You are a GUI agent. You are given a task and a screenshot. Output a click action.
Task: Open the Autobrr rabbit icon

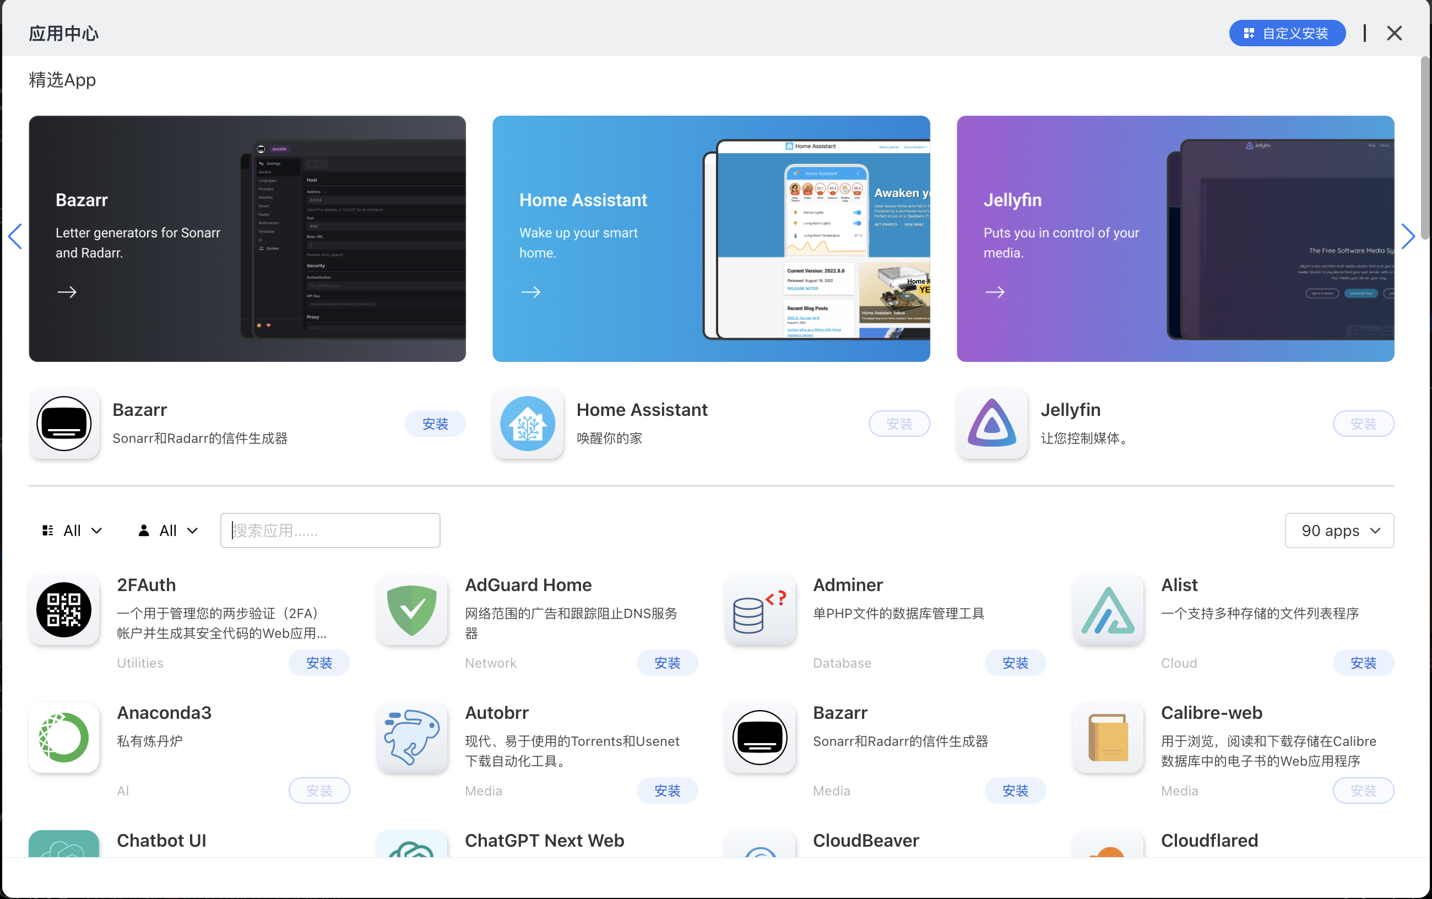(x=411, y=737)
